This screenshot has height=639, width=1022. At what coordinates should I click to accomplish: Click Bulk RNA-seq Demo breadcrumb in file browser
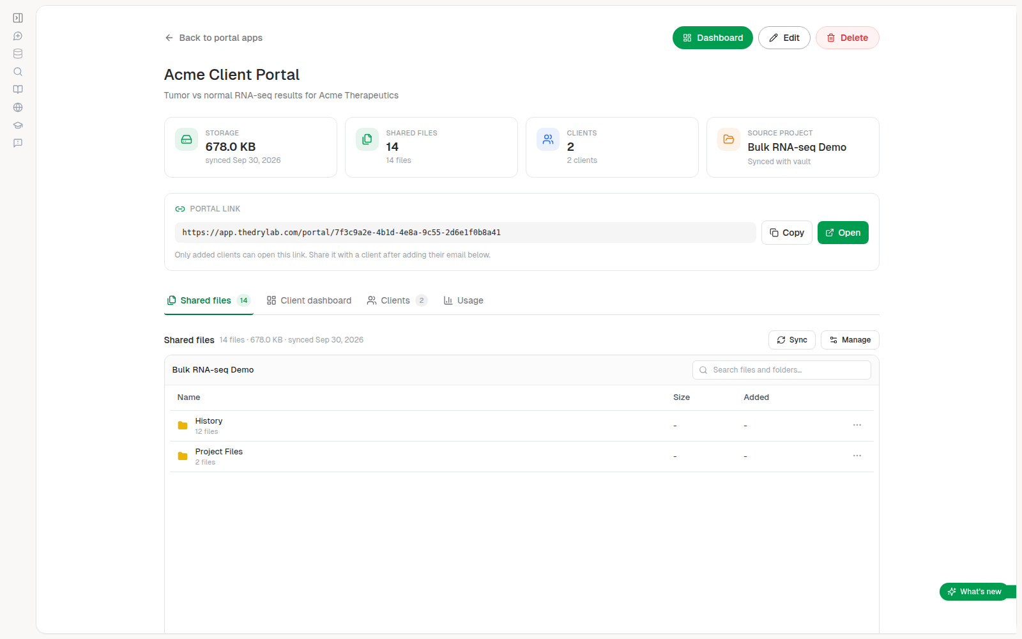213,370
